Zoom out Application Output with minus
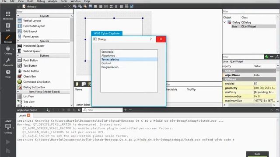280x157 pixels. coord(130,110)
